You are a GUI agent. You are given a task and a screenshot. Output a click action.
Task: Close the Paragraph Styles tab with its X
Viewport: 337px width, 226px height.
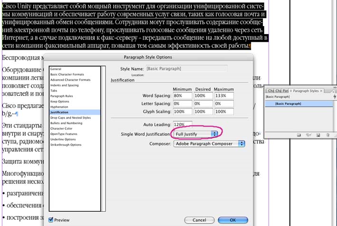pyautogui.click(x=321, y=91)
